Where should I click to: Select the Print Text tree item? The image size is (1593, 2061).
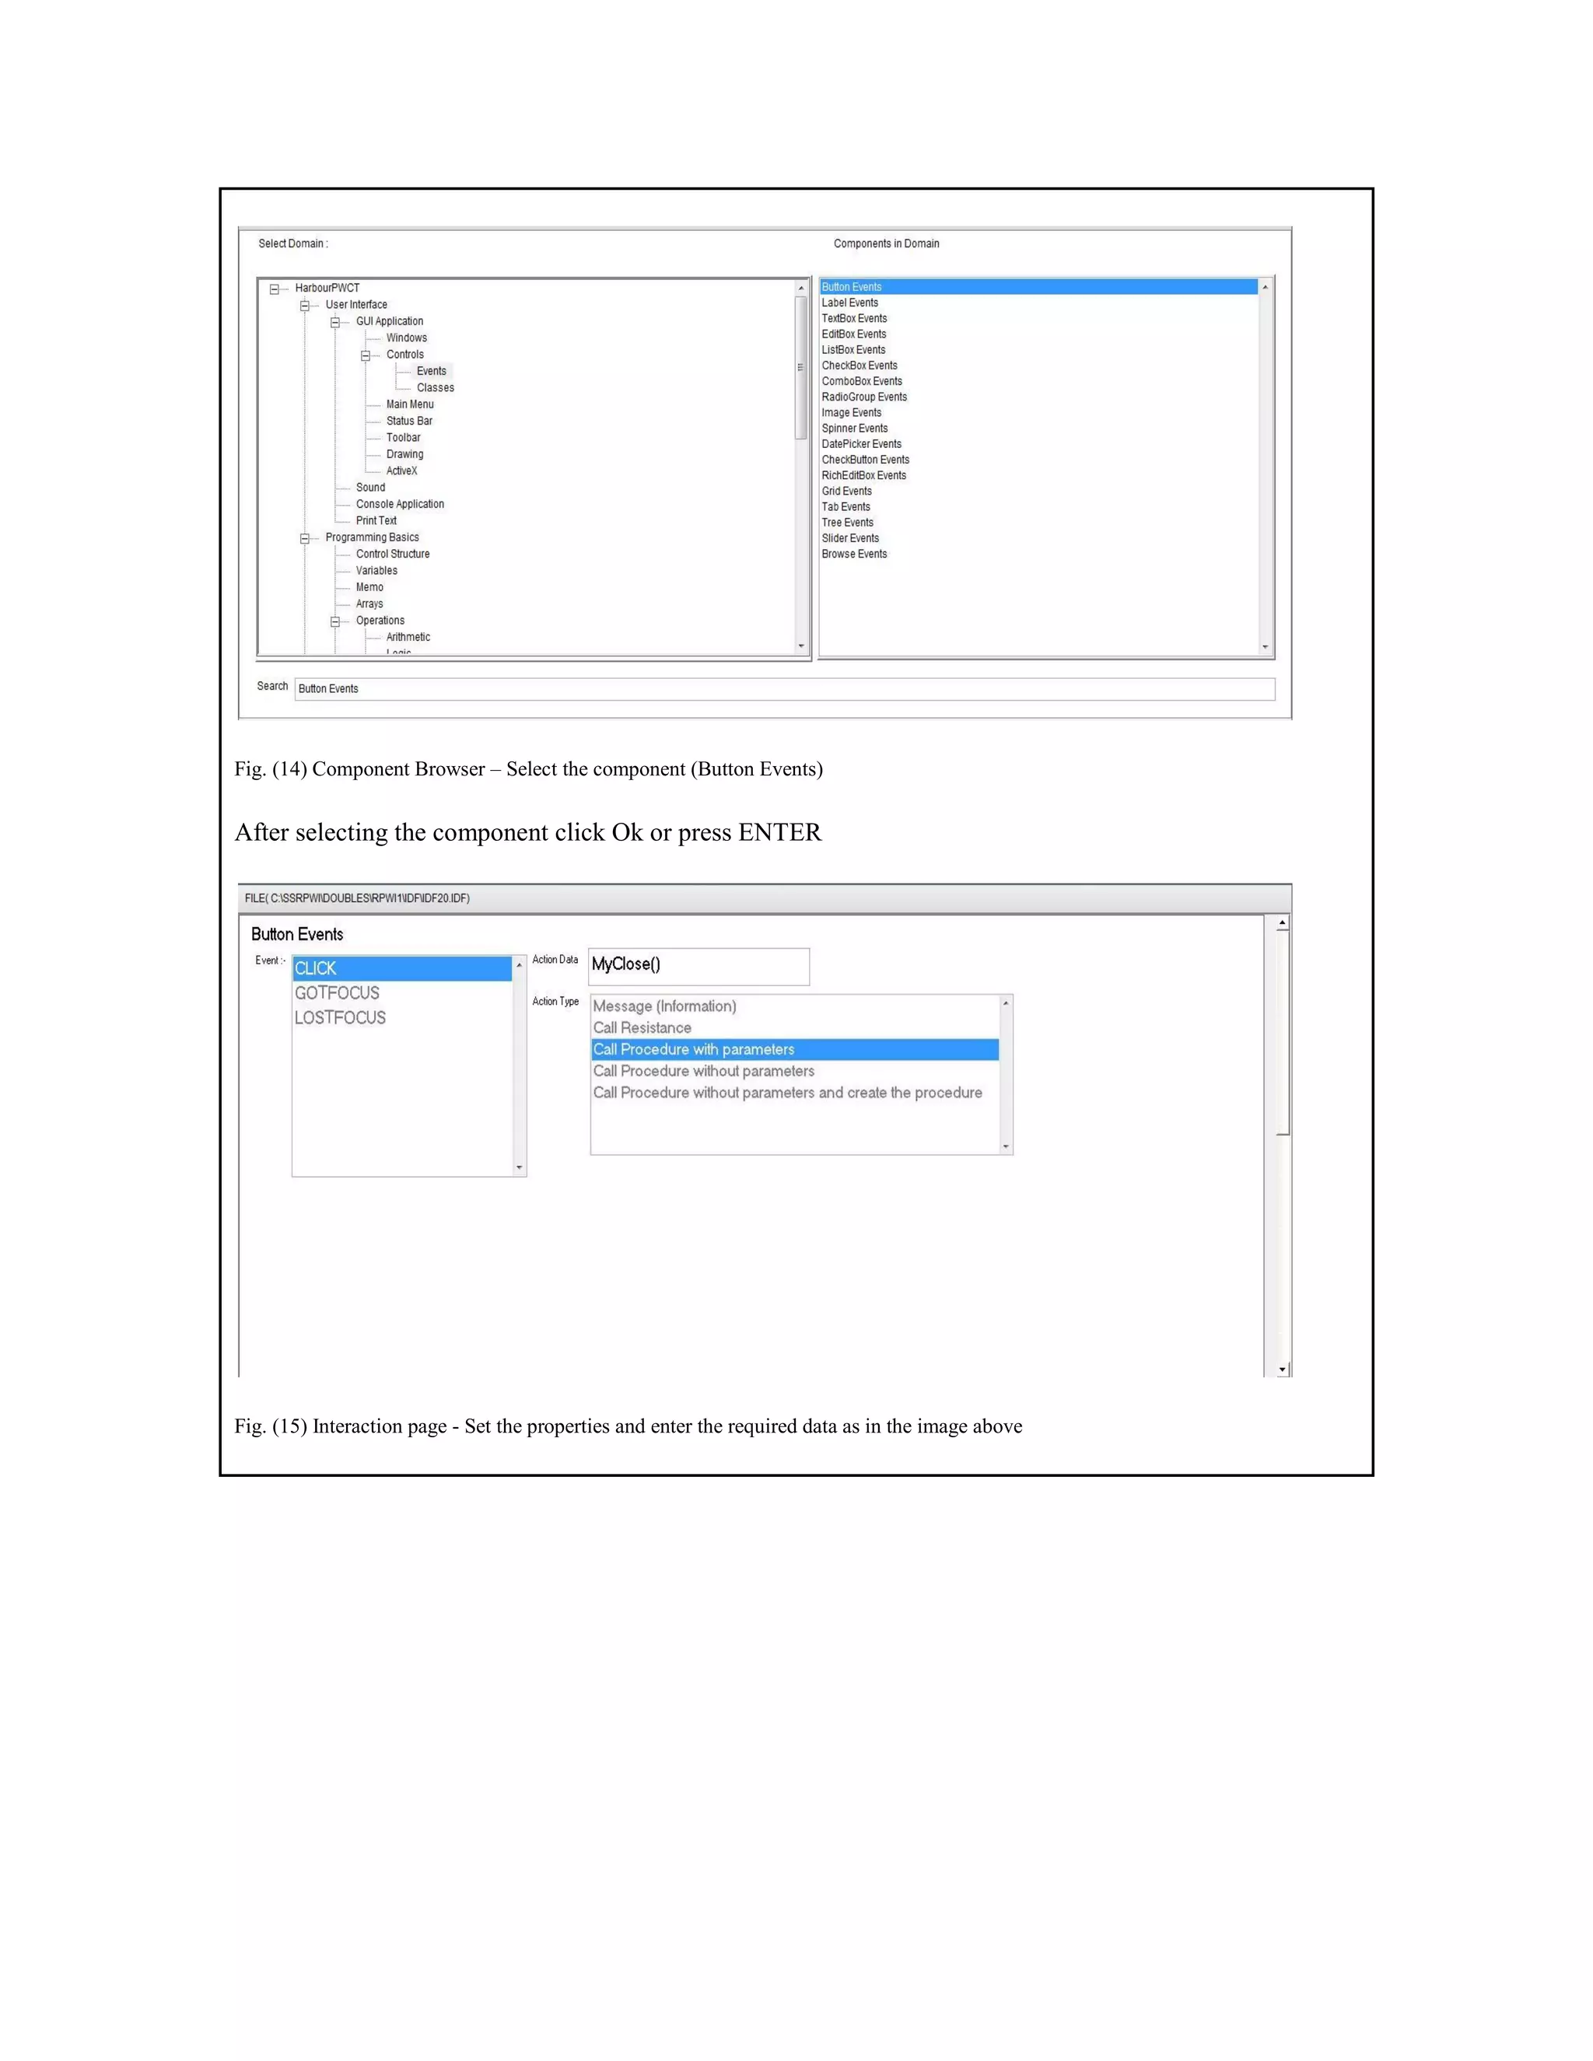[376, 521]
